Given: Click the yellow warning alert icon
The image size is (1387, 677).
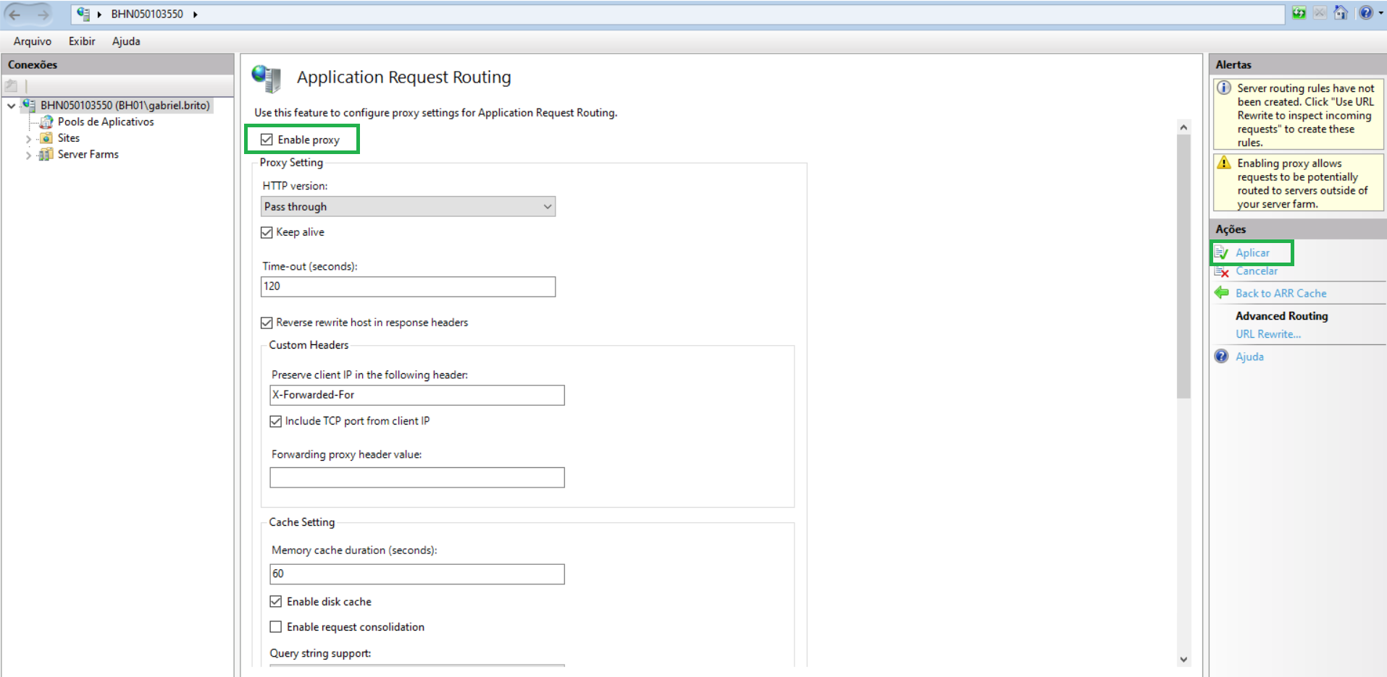Looking at the screenshot, I should (1224, 163).
